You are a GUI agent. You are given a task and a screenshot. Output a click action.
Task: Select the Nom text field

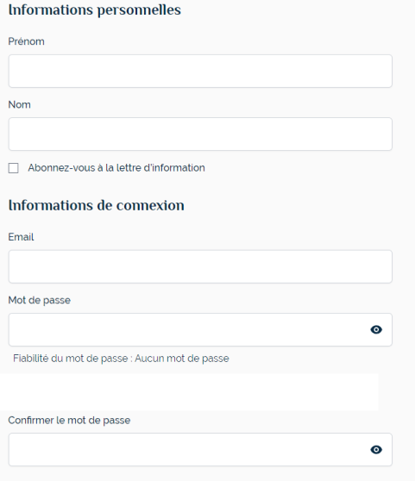pyautogui.click(x=200, y=134)
